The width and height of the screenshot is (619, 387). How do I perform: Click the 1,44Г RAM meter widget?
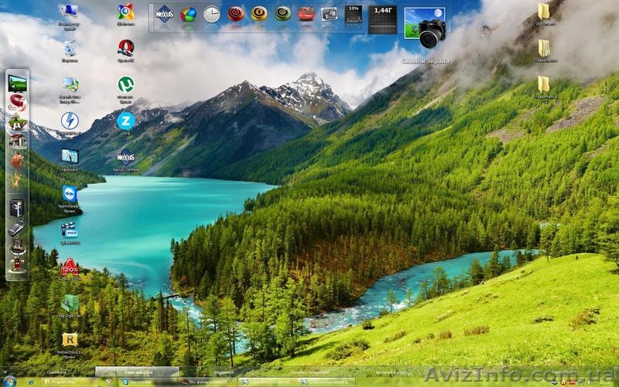(x=382, y=19)
